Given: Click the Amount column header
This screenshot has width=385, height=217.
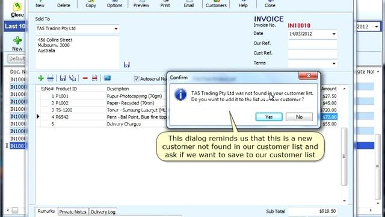Looking at the screenshot, I should coord(329,89).
